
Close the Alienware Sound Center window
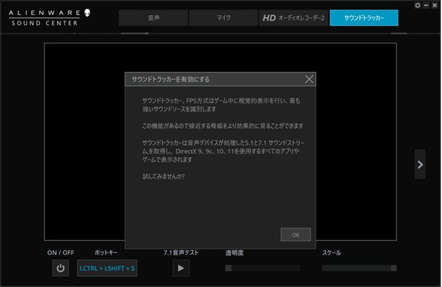435,5
